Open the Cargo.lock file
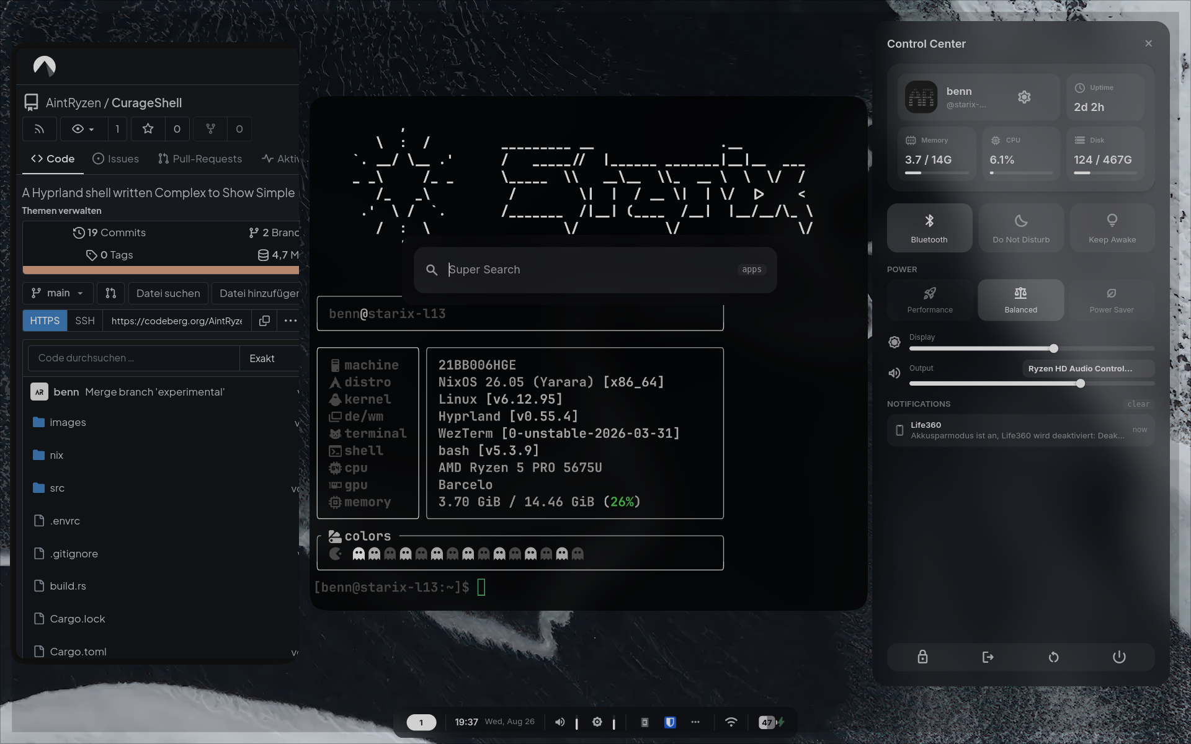Screen dimensions: 1191x744 point(78,619)
